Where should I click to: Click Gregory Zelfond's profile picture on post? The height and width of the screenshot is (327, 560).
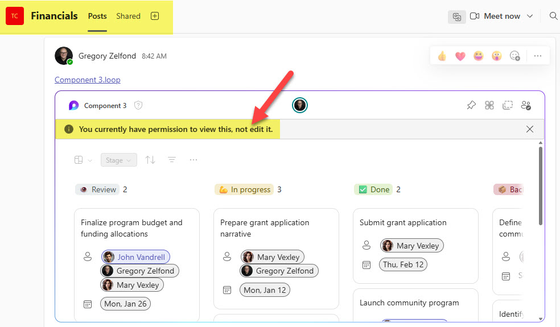coord(64,56)
